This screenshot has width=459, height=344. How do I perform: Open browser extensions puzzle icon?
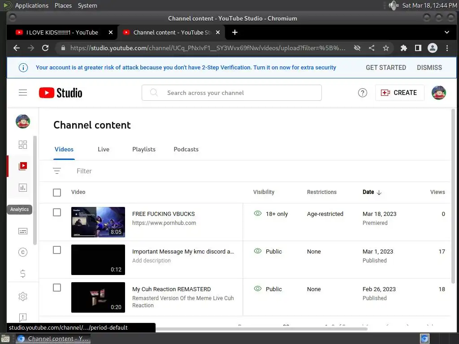click(x=404, y=48)
